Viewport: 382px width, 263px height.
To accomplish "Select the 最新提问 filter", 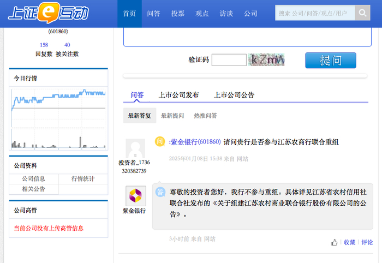I will pyautogui.click(x=172, y=116).
